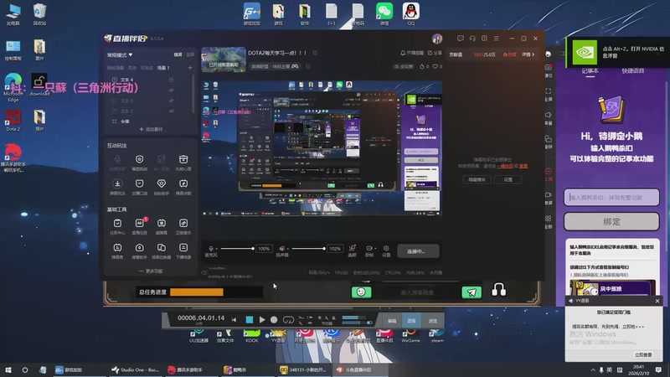The width and height of the screenshot is (670, 377).
Task: Open the streamer avatar in the title bar
Action: click(436, 39)
